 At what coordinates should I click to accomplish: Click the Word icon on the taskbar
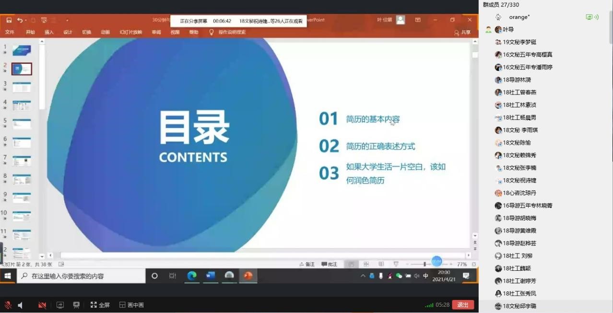tap(210, 276)
